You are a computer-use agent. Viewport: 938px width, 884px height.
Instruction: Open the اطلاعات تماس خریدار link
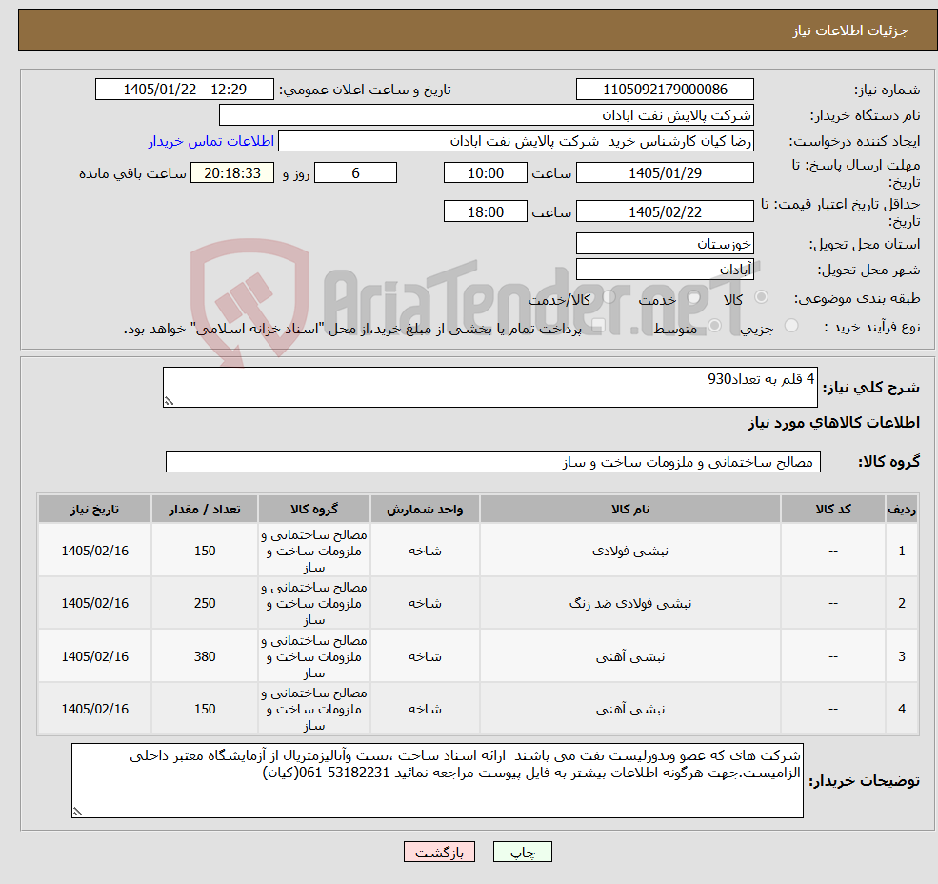pyautogui.click(x=211, y=141)
